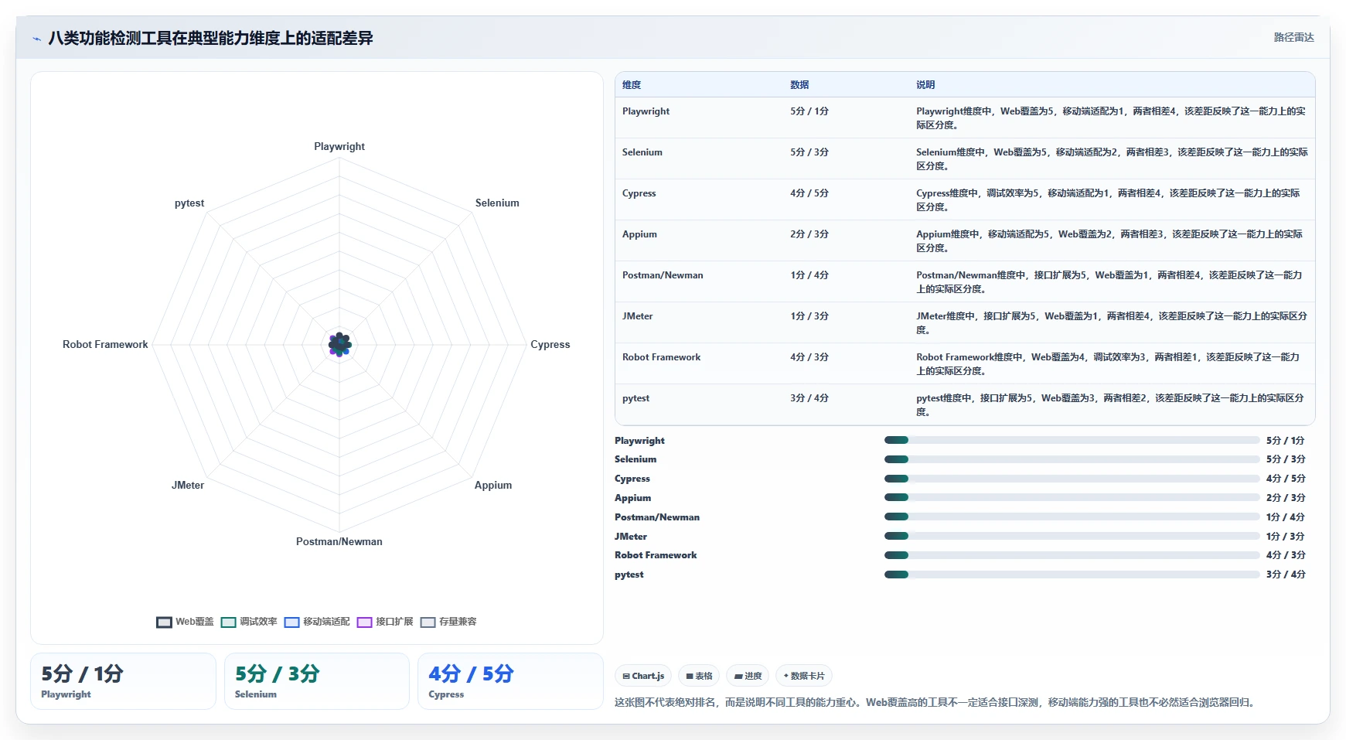Screen dimensions: 1346x740
Task: Toggle the 存量兼容 legend series
Action: [x=448, y=622]
